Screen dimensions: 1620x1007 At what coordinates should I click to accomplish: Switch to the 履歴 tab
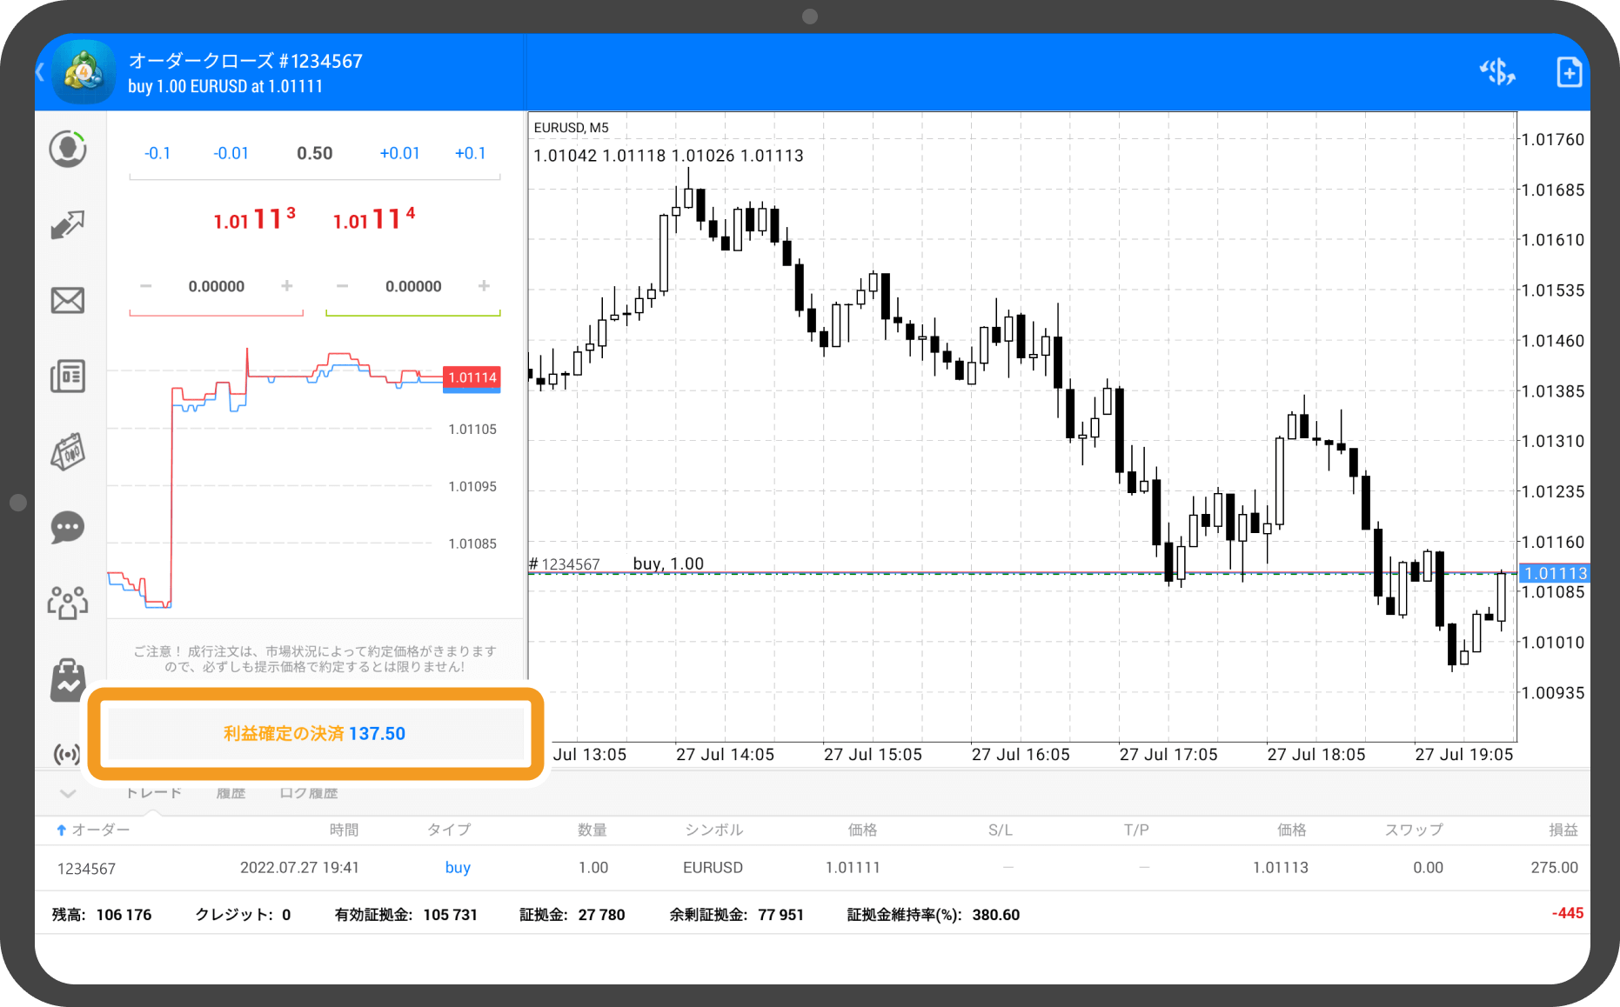coord(231,793)
